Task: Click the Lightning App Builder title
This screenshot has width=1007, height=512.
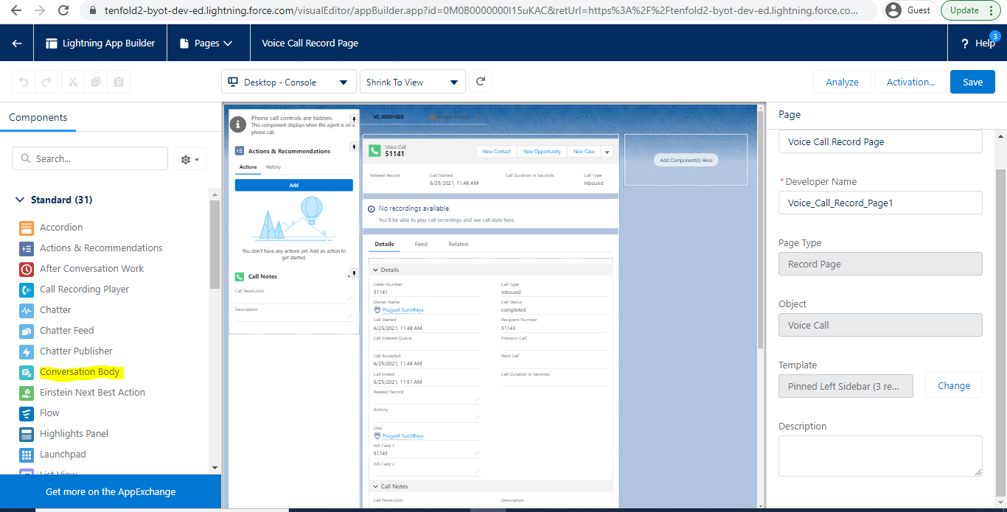Action: (x=100, y=43)
